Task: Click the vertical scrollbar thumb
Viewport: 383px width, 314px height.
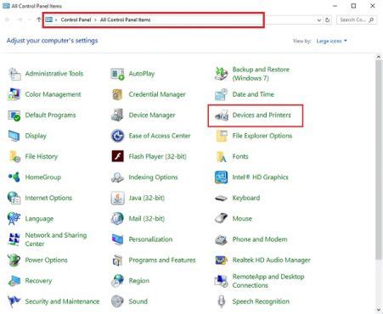Action: coord(379,160)
